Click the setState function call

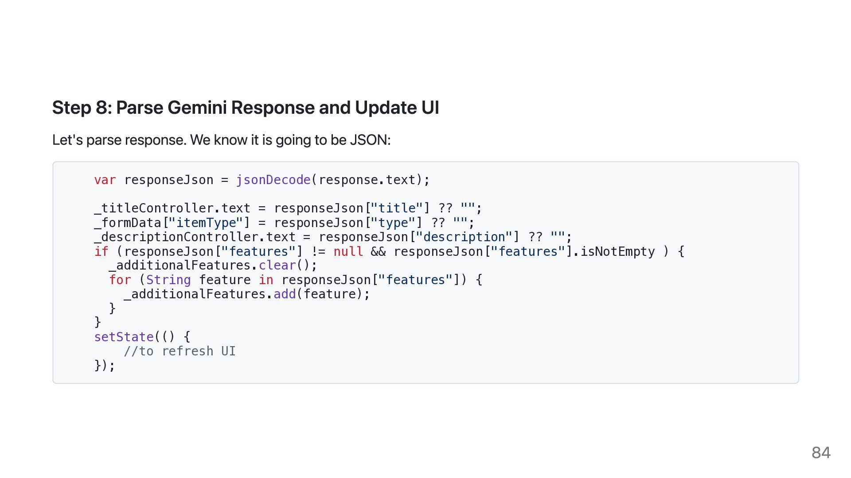[x=124, y=337]
